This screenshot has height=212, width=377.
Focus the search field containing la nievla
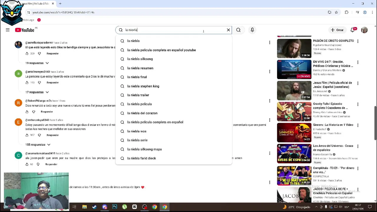tap(174, 30)
